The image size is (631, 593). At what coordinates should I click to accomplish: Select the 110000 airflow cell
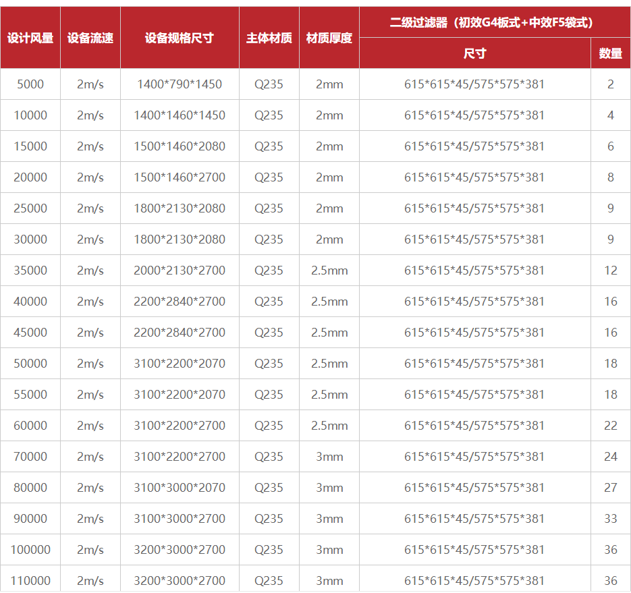[30, 580]
